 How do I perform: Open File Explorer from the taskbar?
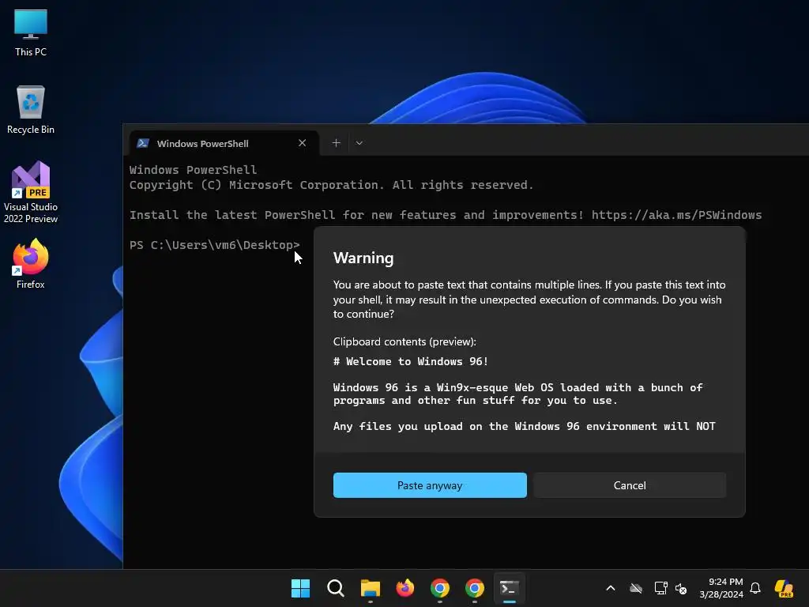pos(370,588)
